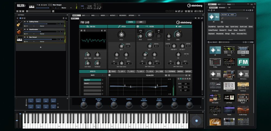This screenshot has height=131, width=271.
Task: Click the MIDI reset lightning icon in toolbar
Action: [x=192, y=11]
